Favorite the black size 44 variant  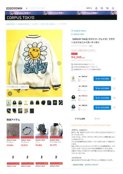(x=114, y=98)
